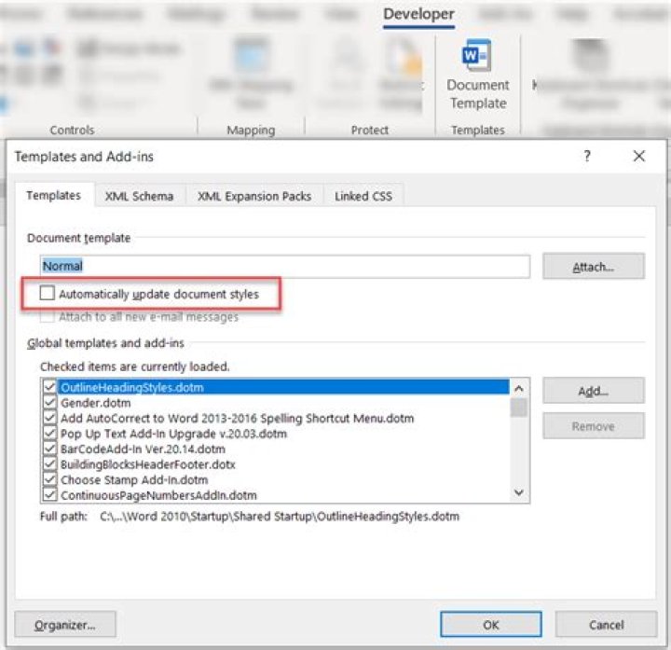Screen dimensions: 671x650
Task: Uncheck Add AutoCorrect to Word Spelling Shortcut Menu checkbox
Action: 50,418
